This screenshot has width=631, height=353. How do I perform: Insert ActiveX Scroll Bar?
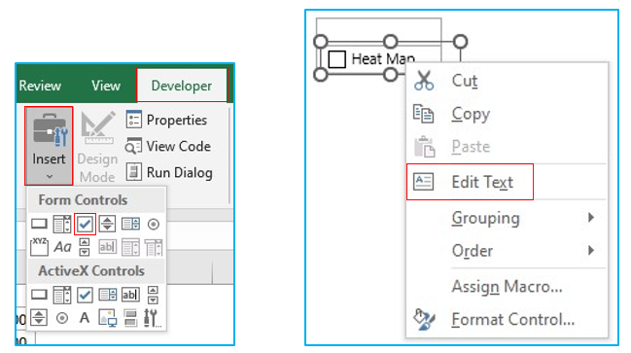tap(153, 295)
